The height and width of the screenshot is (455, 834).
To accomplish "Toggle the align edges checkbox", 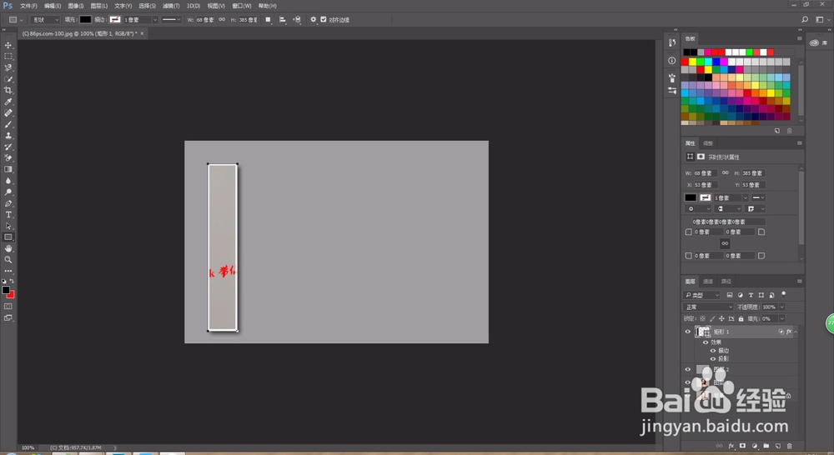I will click(x=324, y=20).
